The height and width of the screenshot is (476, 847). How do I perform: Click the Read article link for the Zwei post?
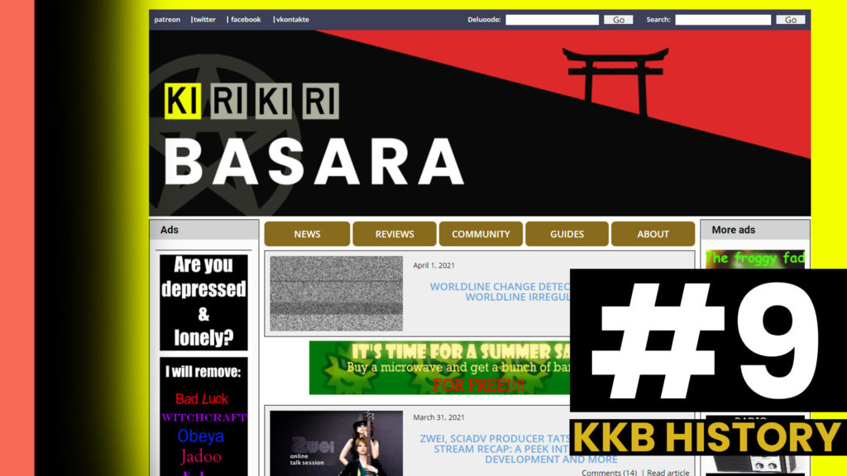(x=667, y=471)
